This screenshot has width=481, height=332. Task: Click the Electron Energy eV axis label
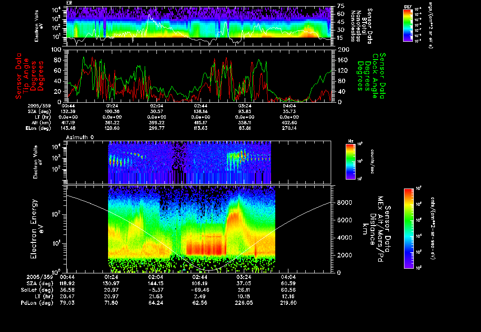coord(37,229)
